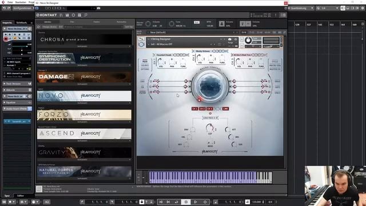366x206 pixels.
Task: Start playback with the Play button
Action: click(x=196, y=202)
